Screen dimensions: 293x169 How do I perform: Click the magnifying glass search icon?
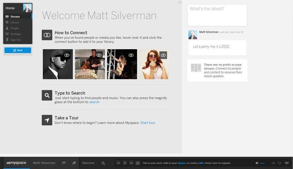tap(103, 163)
